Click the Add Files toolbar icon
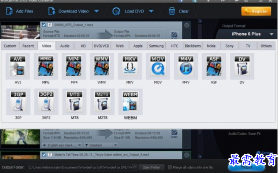Viewport: 280px width, 173px height. pyautogui.click(x=9, y=11)
